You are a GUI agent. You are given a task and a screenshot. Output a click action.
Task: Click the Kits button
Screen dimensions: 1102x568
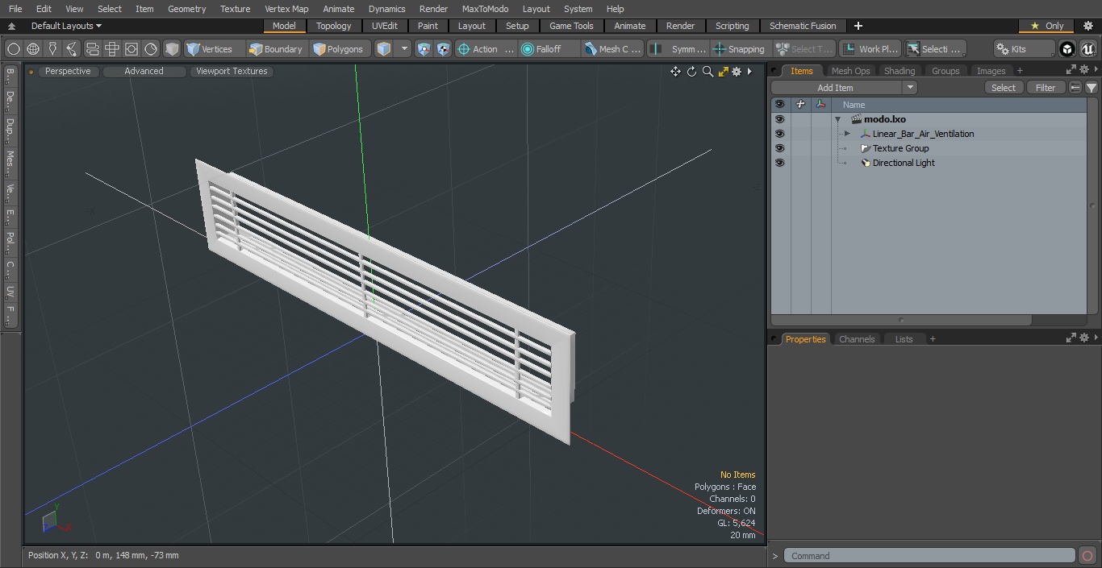tap(1024, 49)
